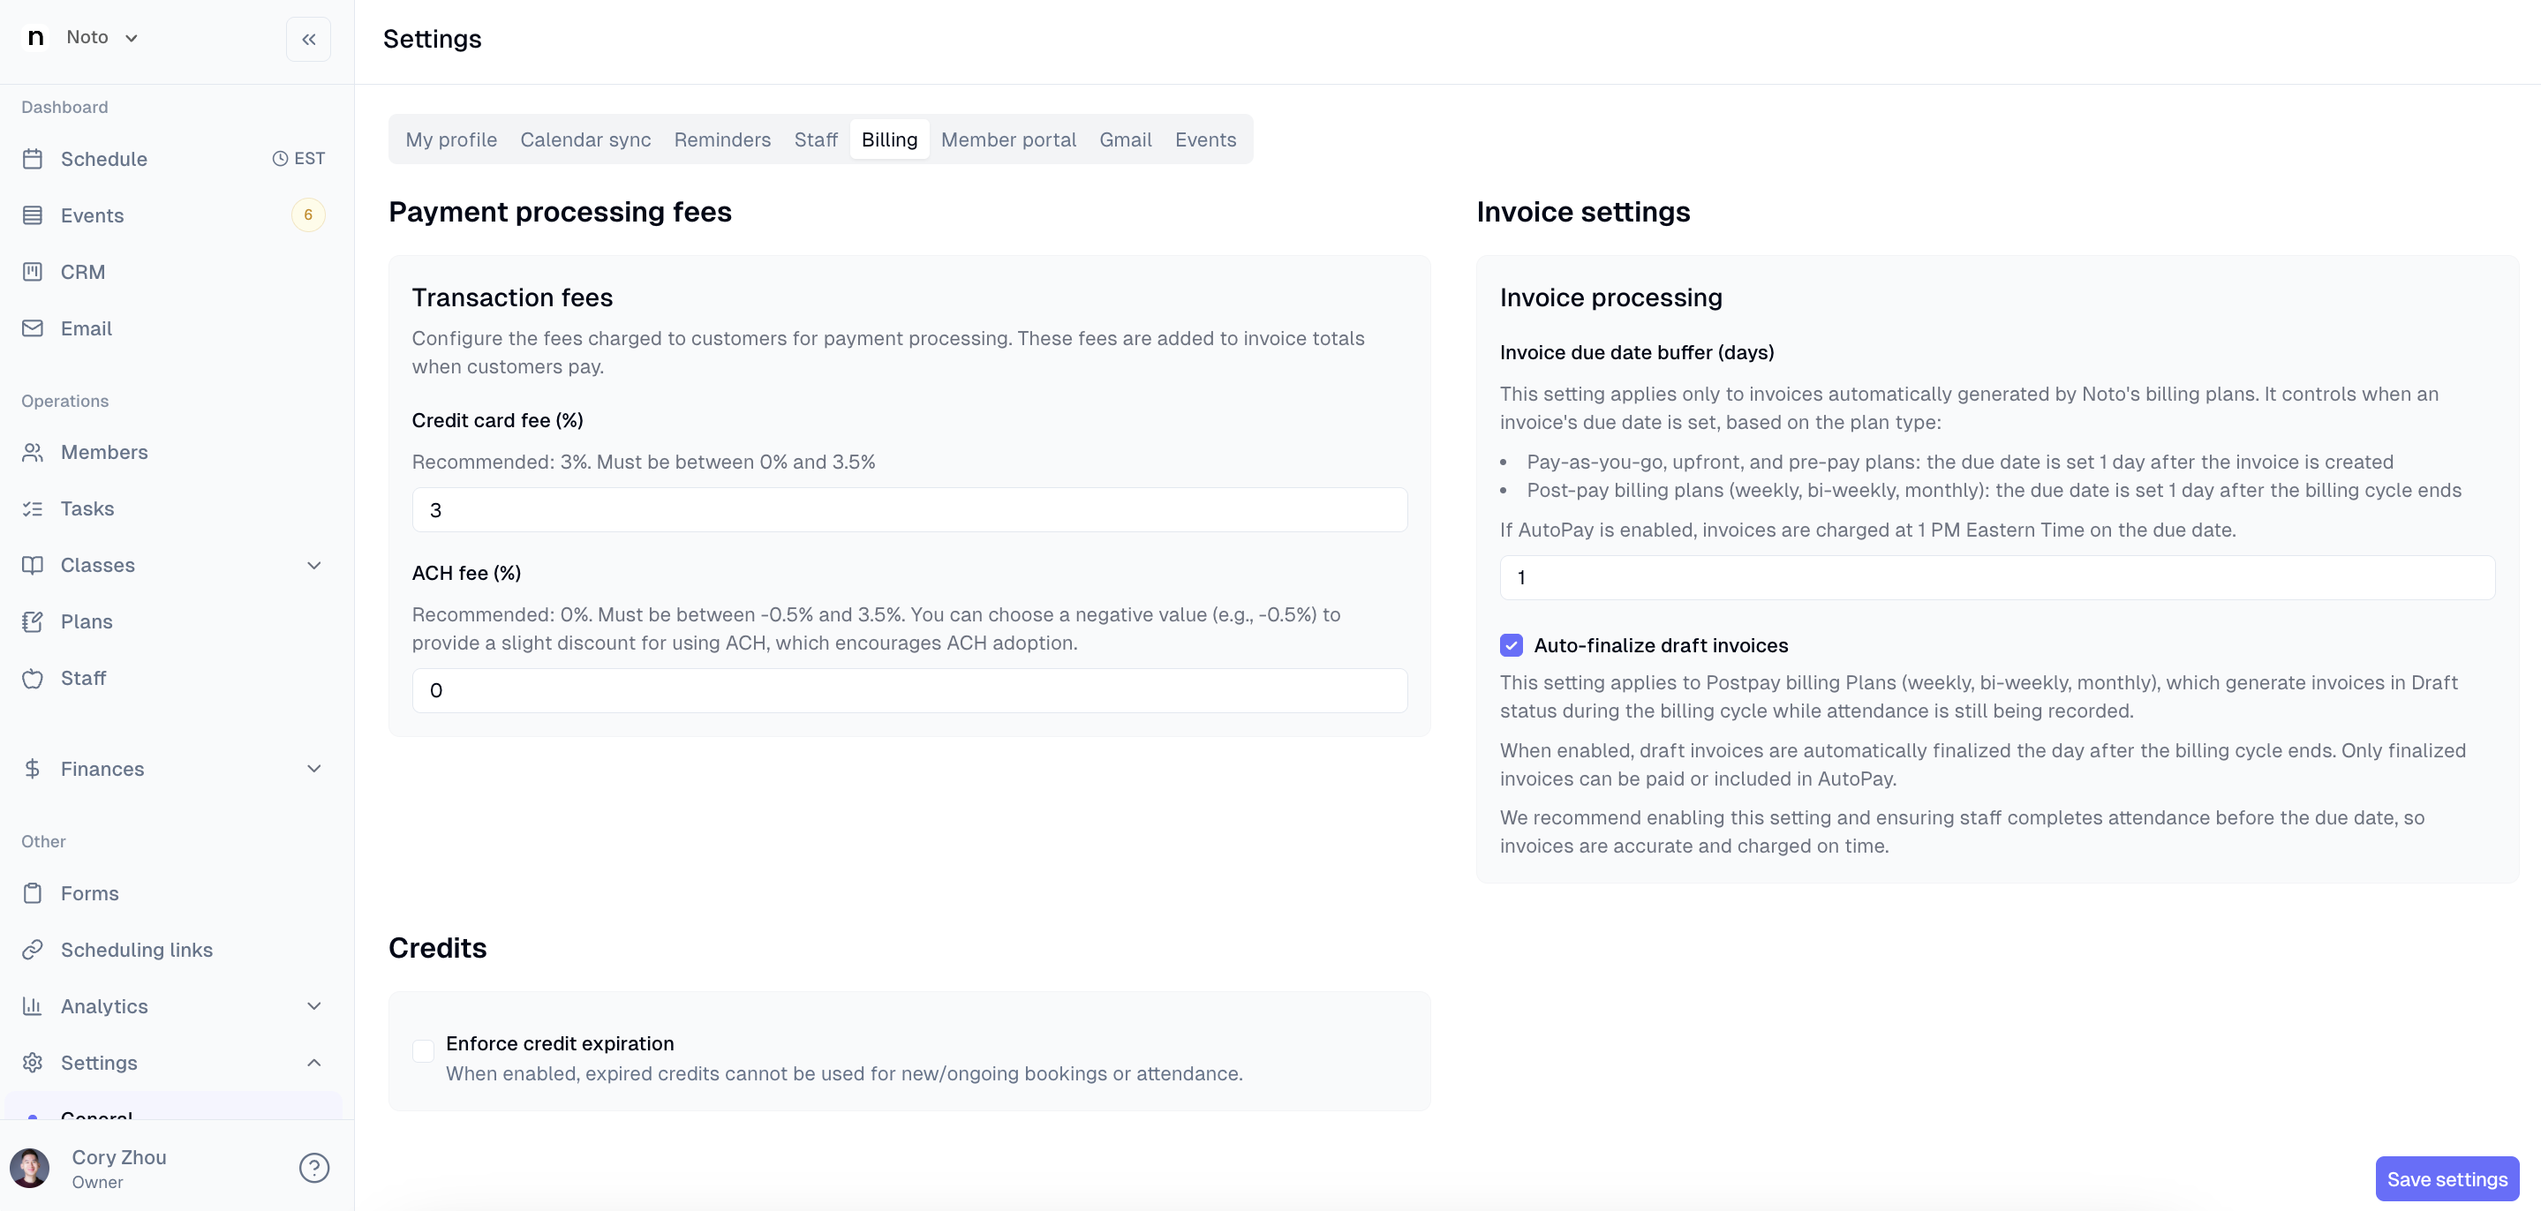Click the Enforce credit expiration label
This screenshot has height=1211, width=2541.
click(x=561, y=1043)
